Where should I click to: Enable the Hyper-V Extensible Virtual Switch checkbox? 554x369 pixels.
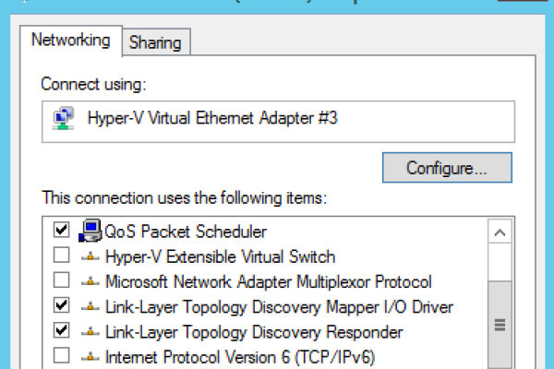click(x=62, y=256)
